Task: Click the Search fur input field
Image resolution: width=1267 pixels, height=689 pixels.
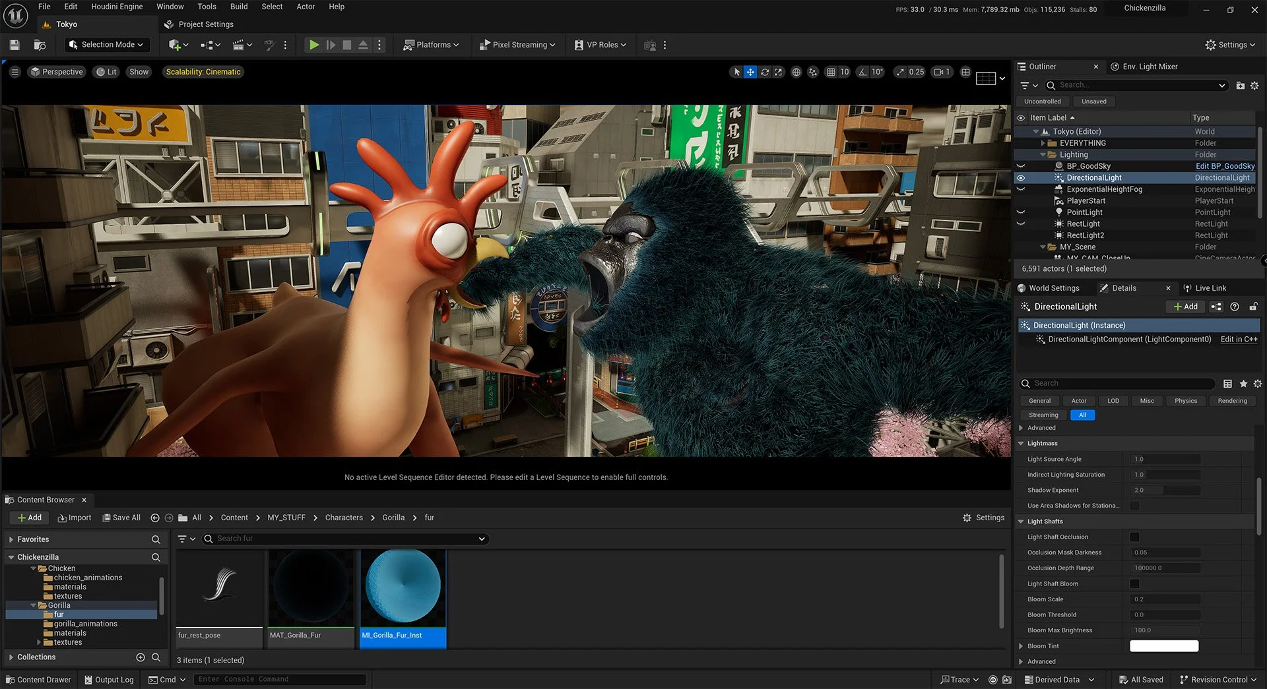Action: click(345, 539)
